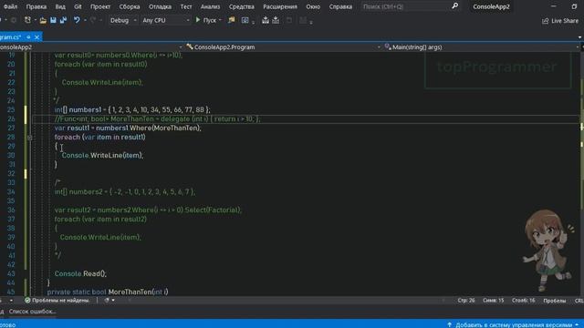The image size is (584, 328).
Task: Click line number 36 in gutter
Action: click(x=11, y=210)
